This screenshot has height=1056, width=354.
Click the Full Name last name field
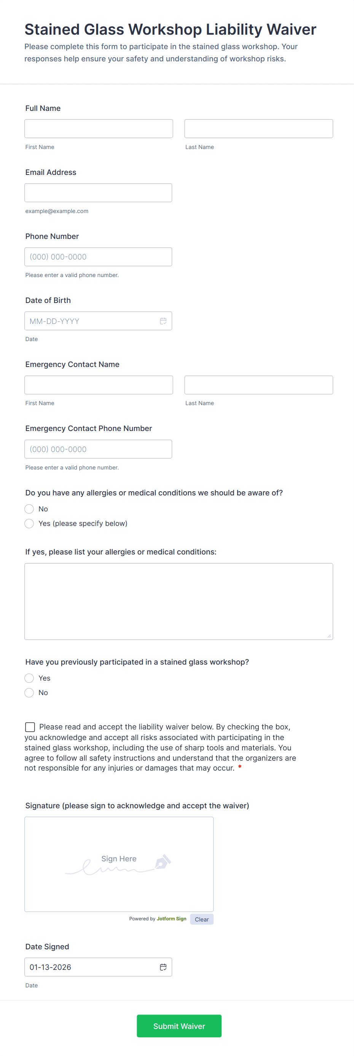(x=258, y=129)
